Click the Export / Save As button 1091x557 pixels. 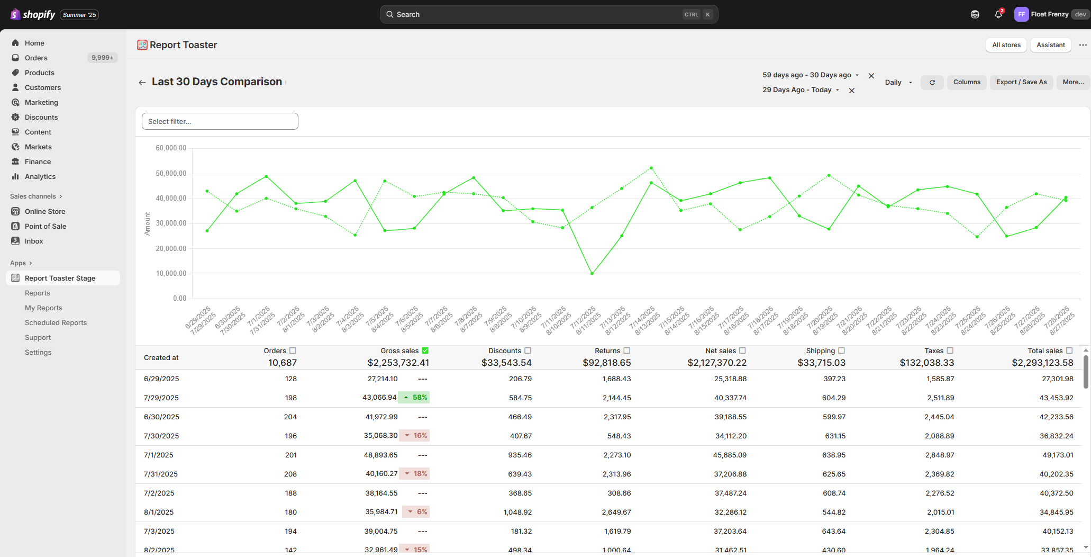tap(1021, 82)
